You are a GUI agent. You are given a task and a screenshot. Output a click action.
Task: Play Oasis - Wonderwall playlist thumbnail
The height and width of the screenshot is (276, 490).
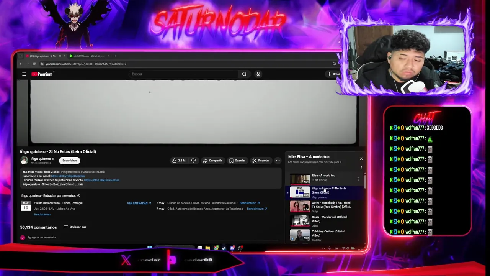(300, 221)
